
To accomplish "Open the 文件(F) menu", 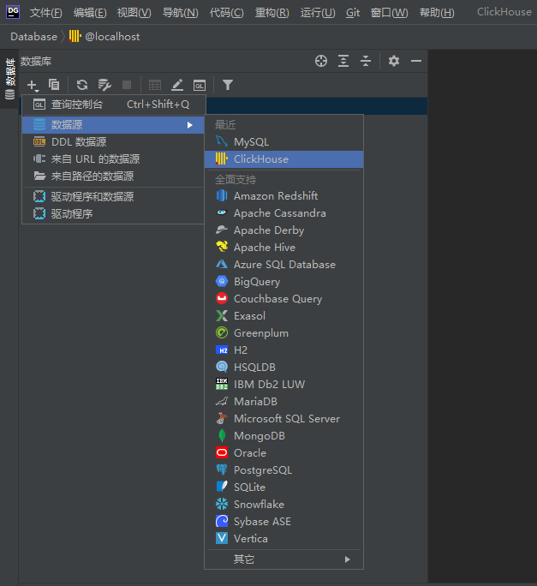I will tap(46, 13).
